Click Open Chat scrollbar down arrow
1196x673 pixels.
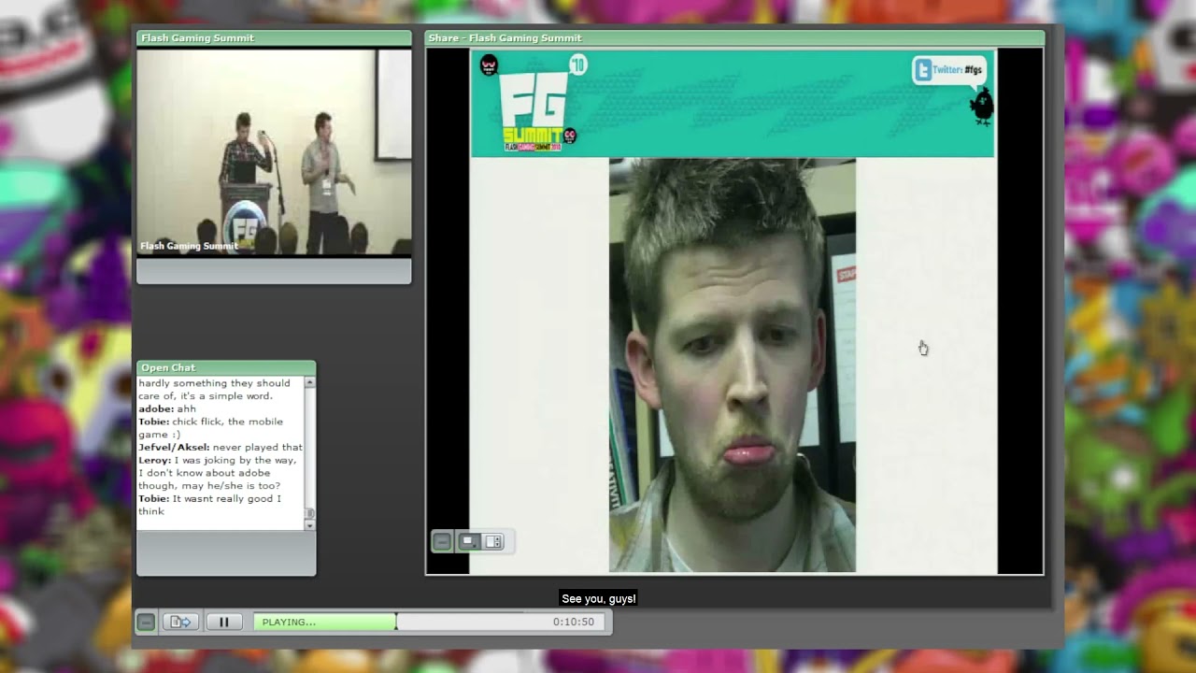click(310, 525)
